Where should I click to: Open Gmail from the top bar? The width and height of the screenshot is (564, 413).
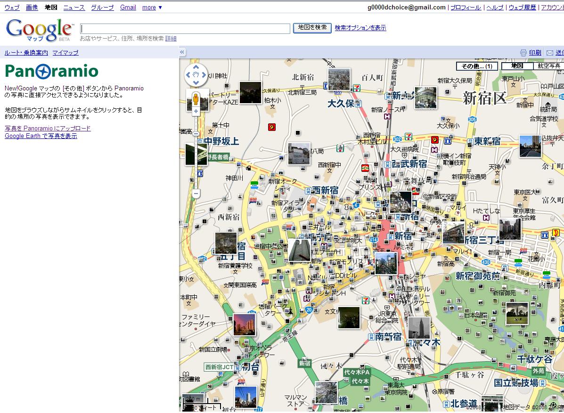click(128, 7)
